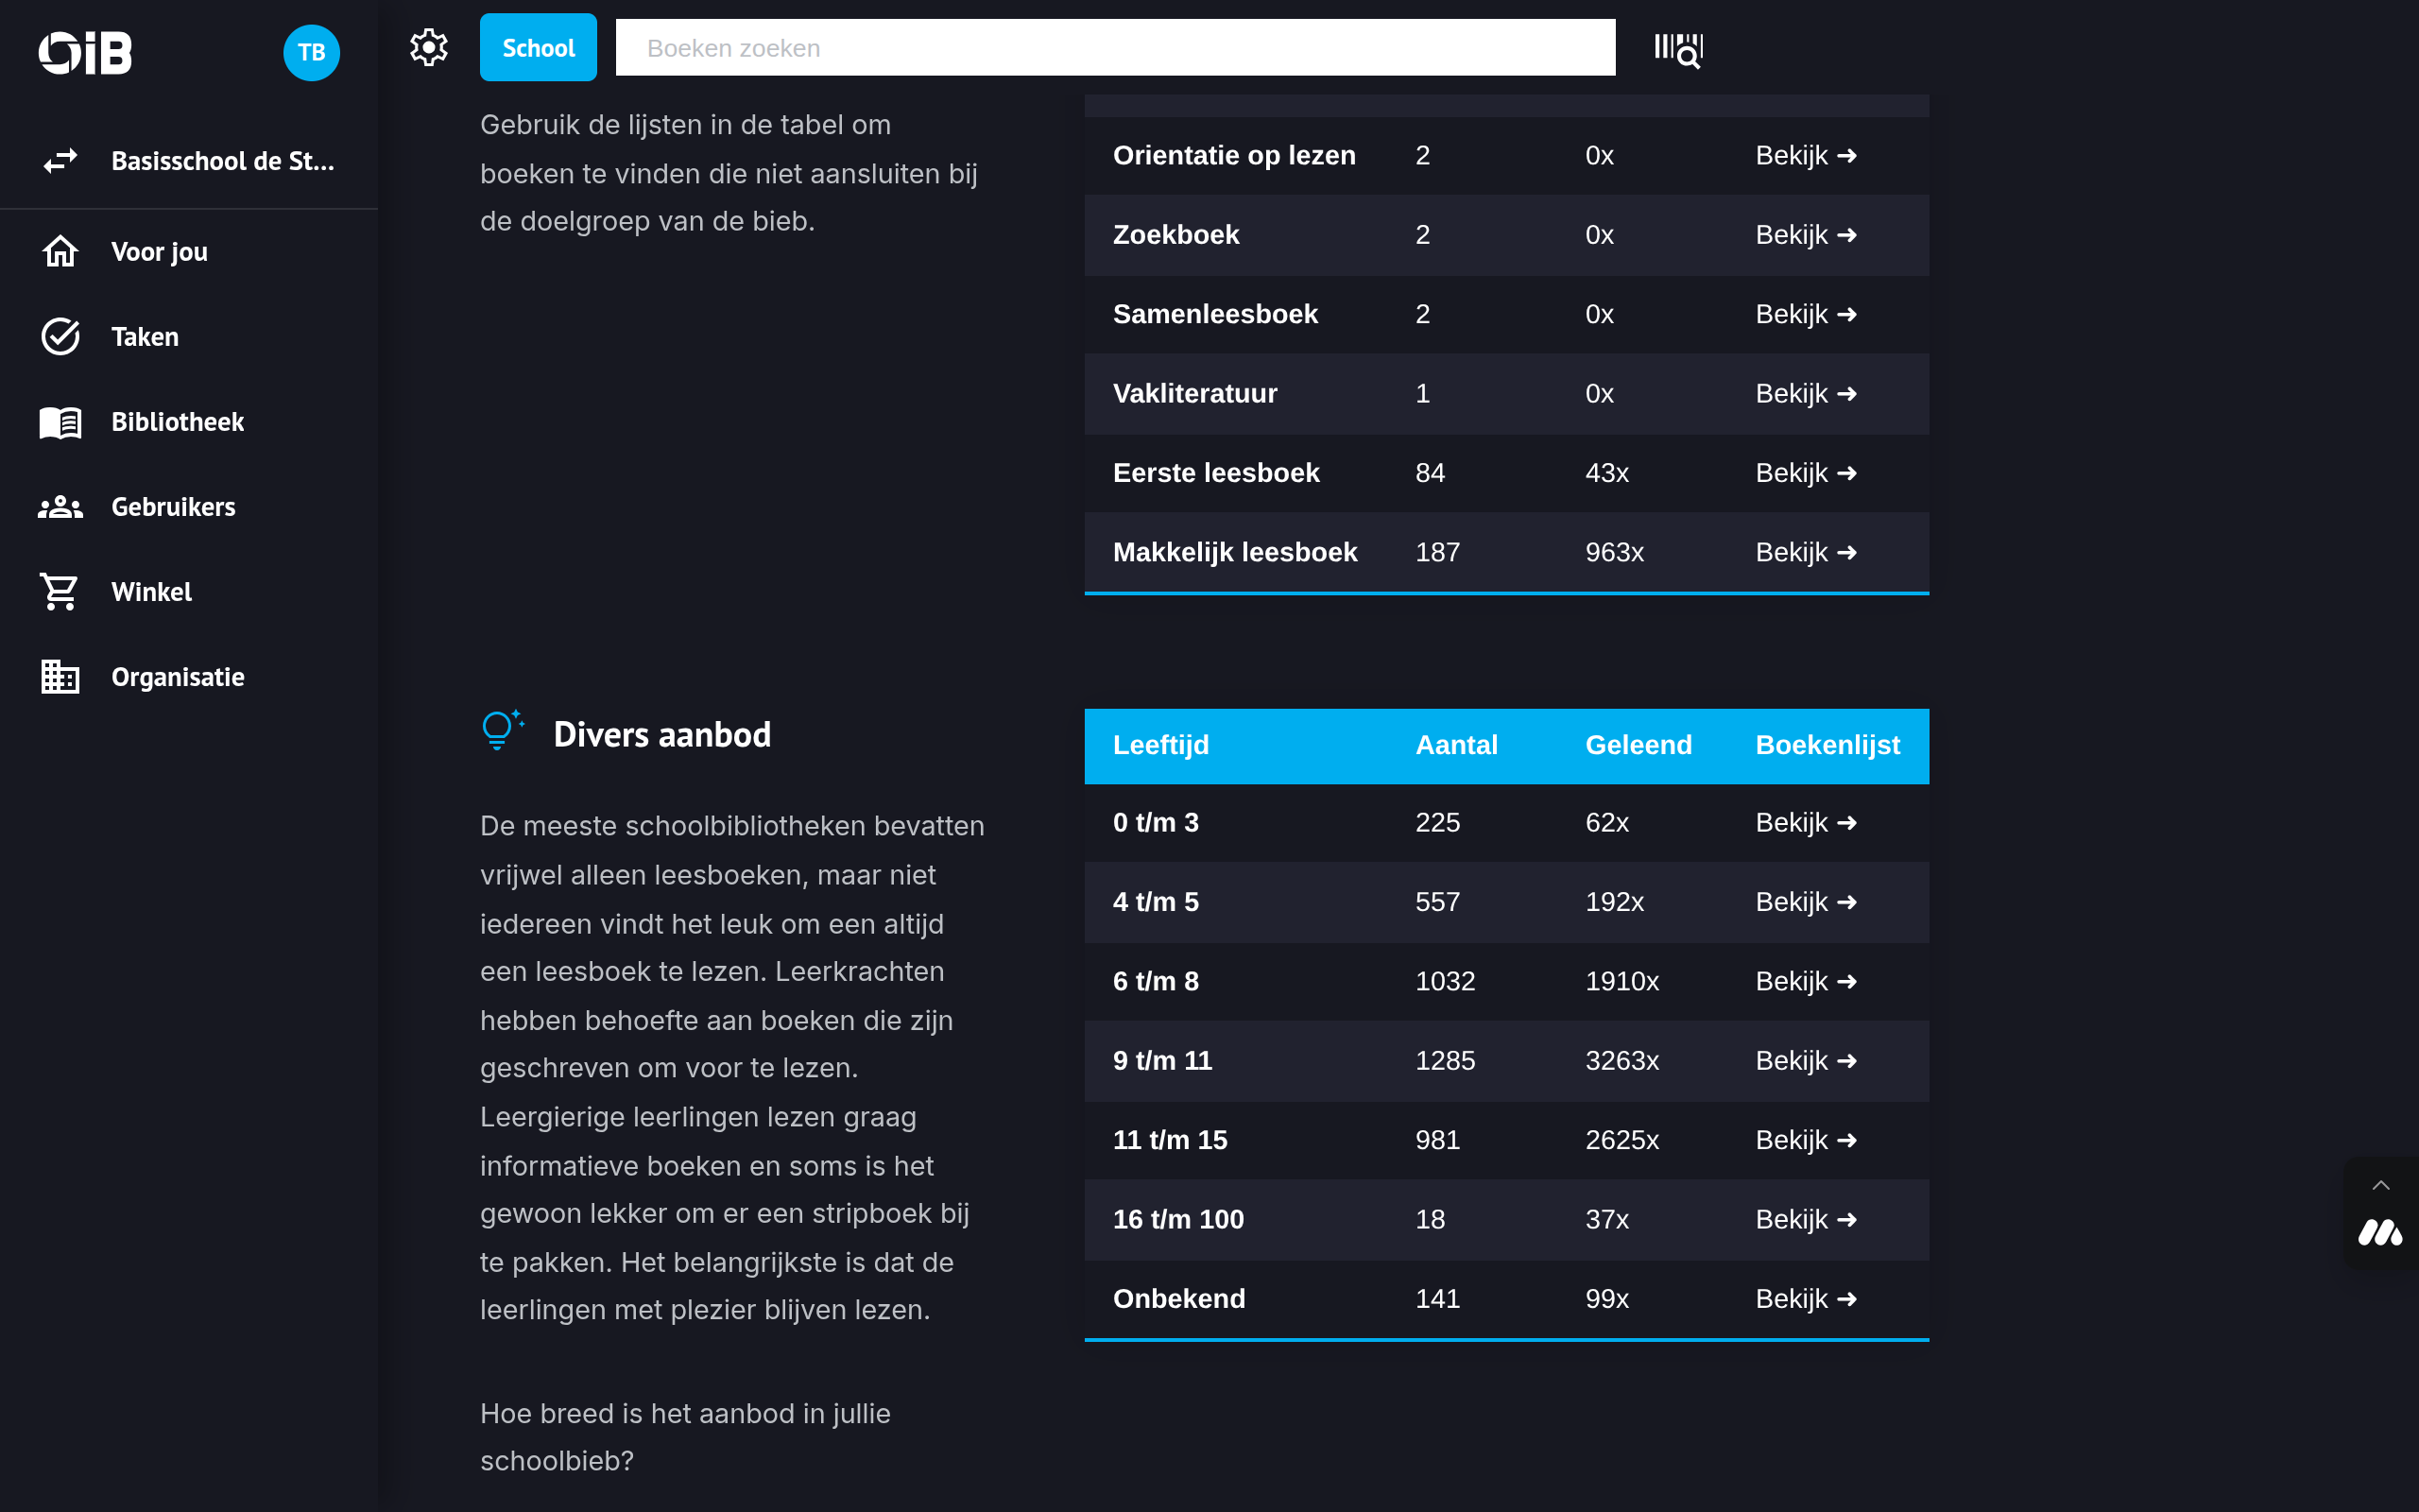View book list for Makkelijk leesboek

tap(1805, 553)
